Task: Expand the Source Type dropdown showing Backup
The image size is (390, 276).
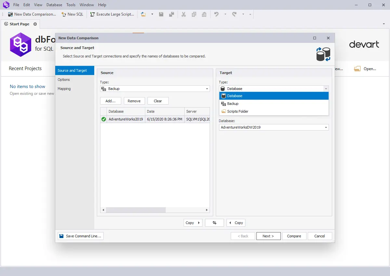Action: 207,89
